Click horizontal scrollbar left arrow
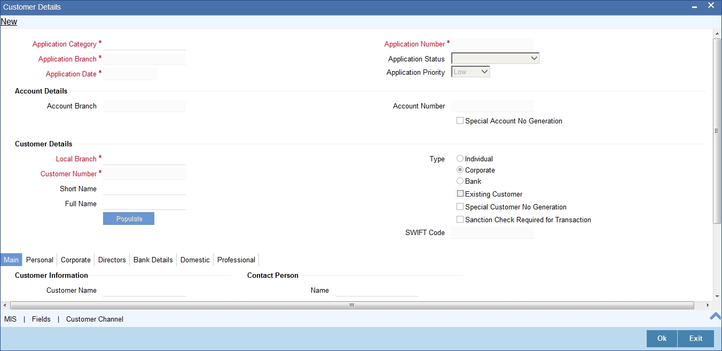Image resolution: width=722 pixels, height=351 pixels. tap(5, 306)
